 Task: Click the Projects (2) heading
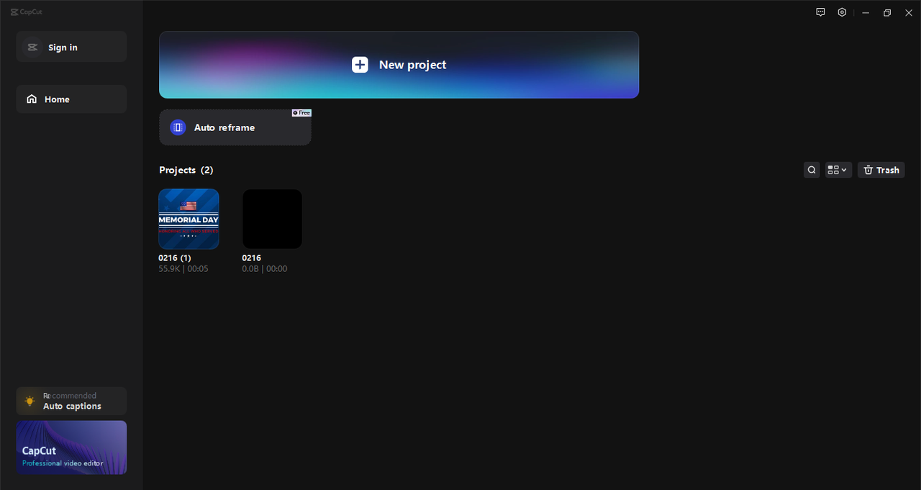(186, 170)
